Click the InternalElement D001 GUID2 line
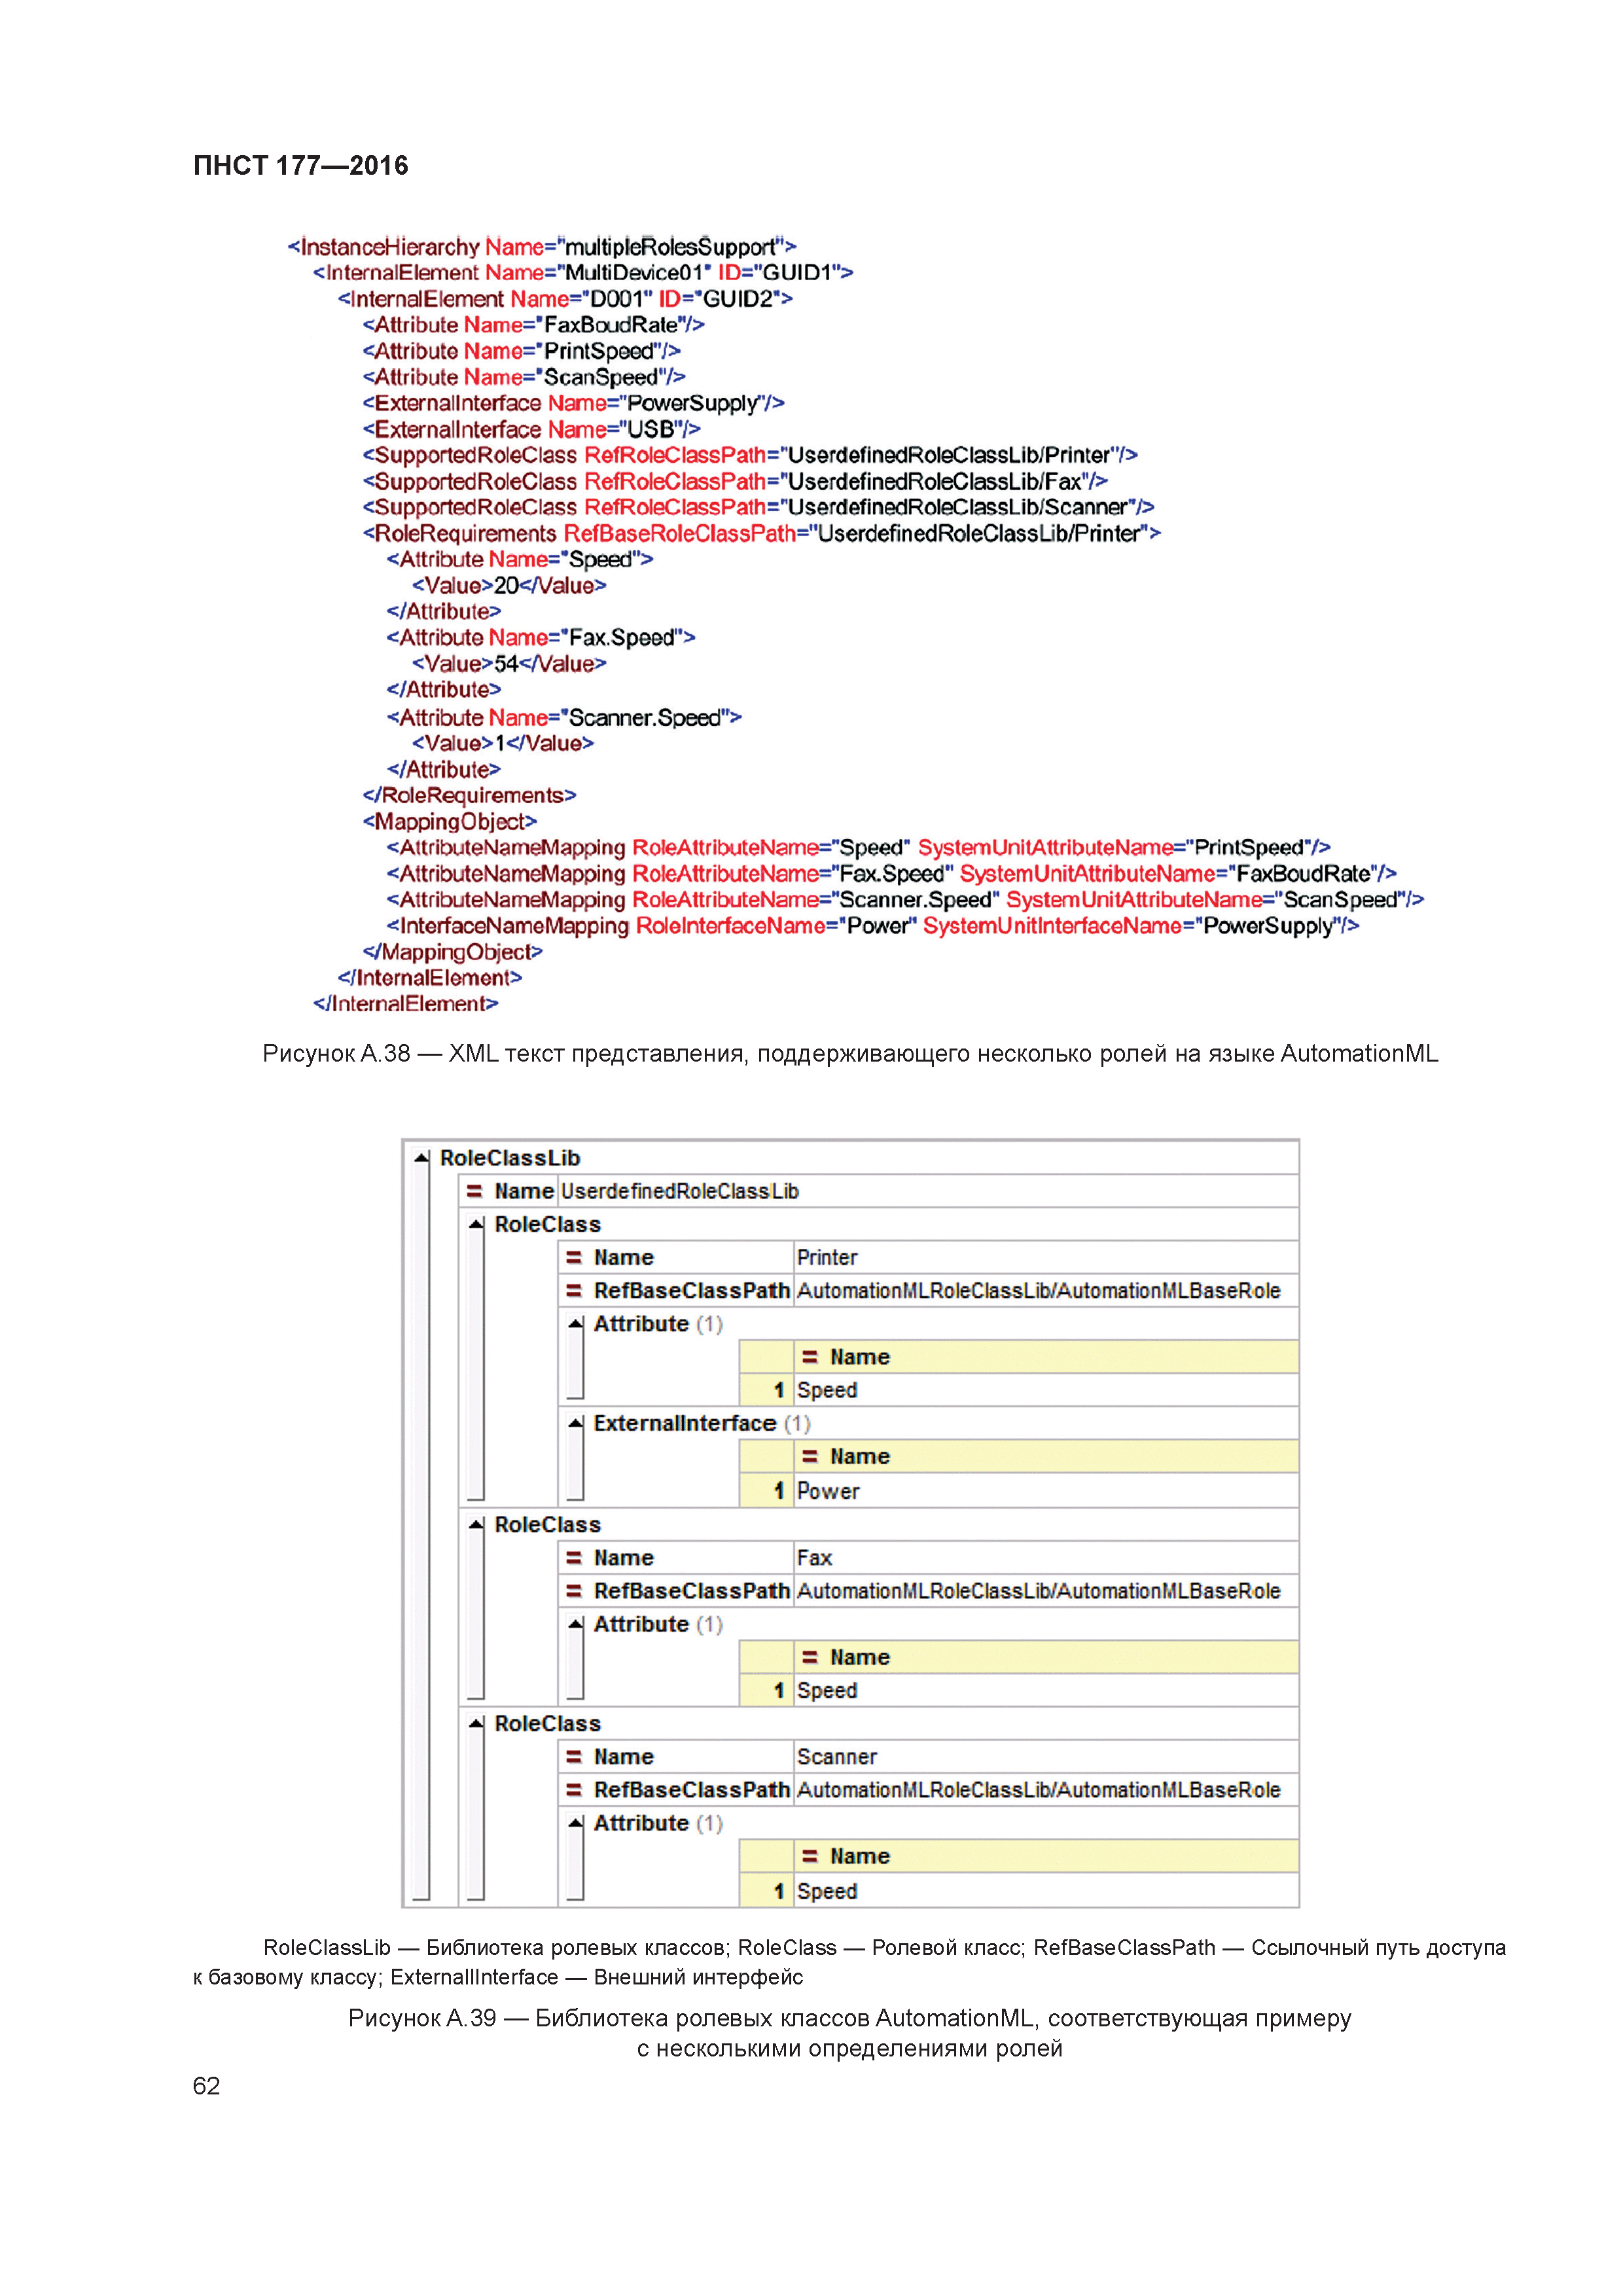This screenshot has width=1623, height=2296. [x=565, y=298]
